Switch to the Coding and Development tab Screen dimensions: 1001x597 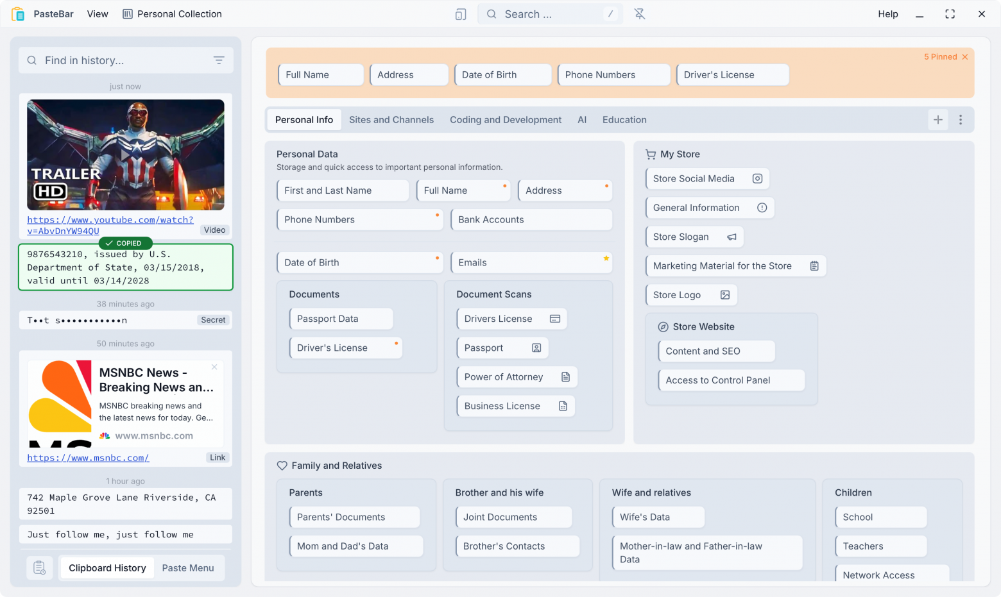505,120
